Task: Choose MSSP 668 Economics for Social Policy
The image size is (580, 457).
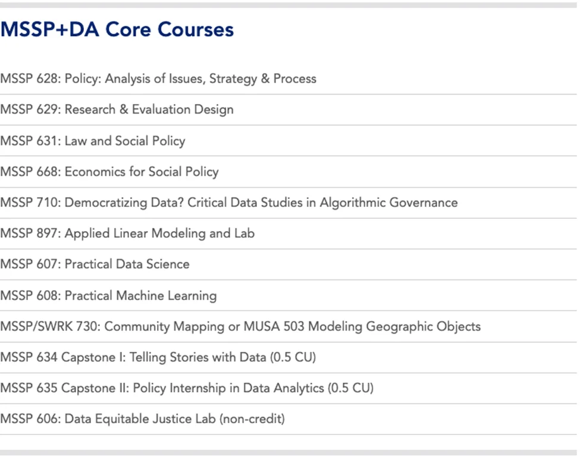Action: click(109, 172)
